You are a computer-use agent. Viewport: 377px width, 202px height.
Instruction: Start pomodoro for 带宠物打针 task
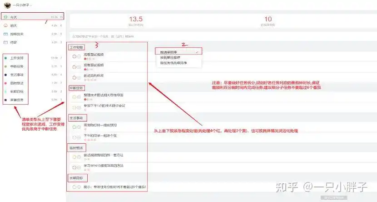[x=79, y=127]
